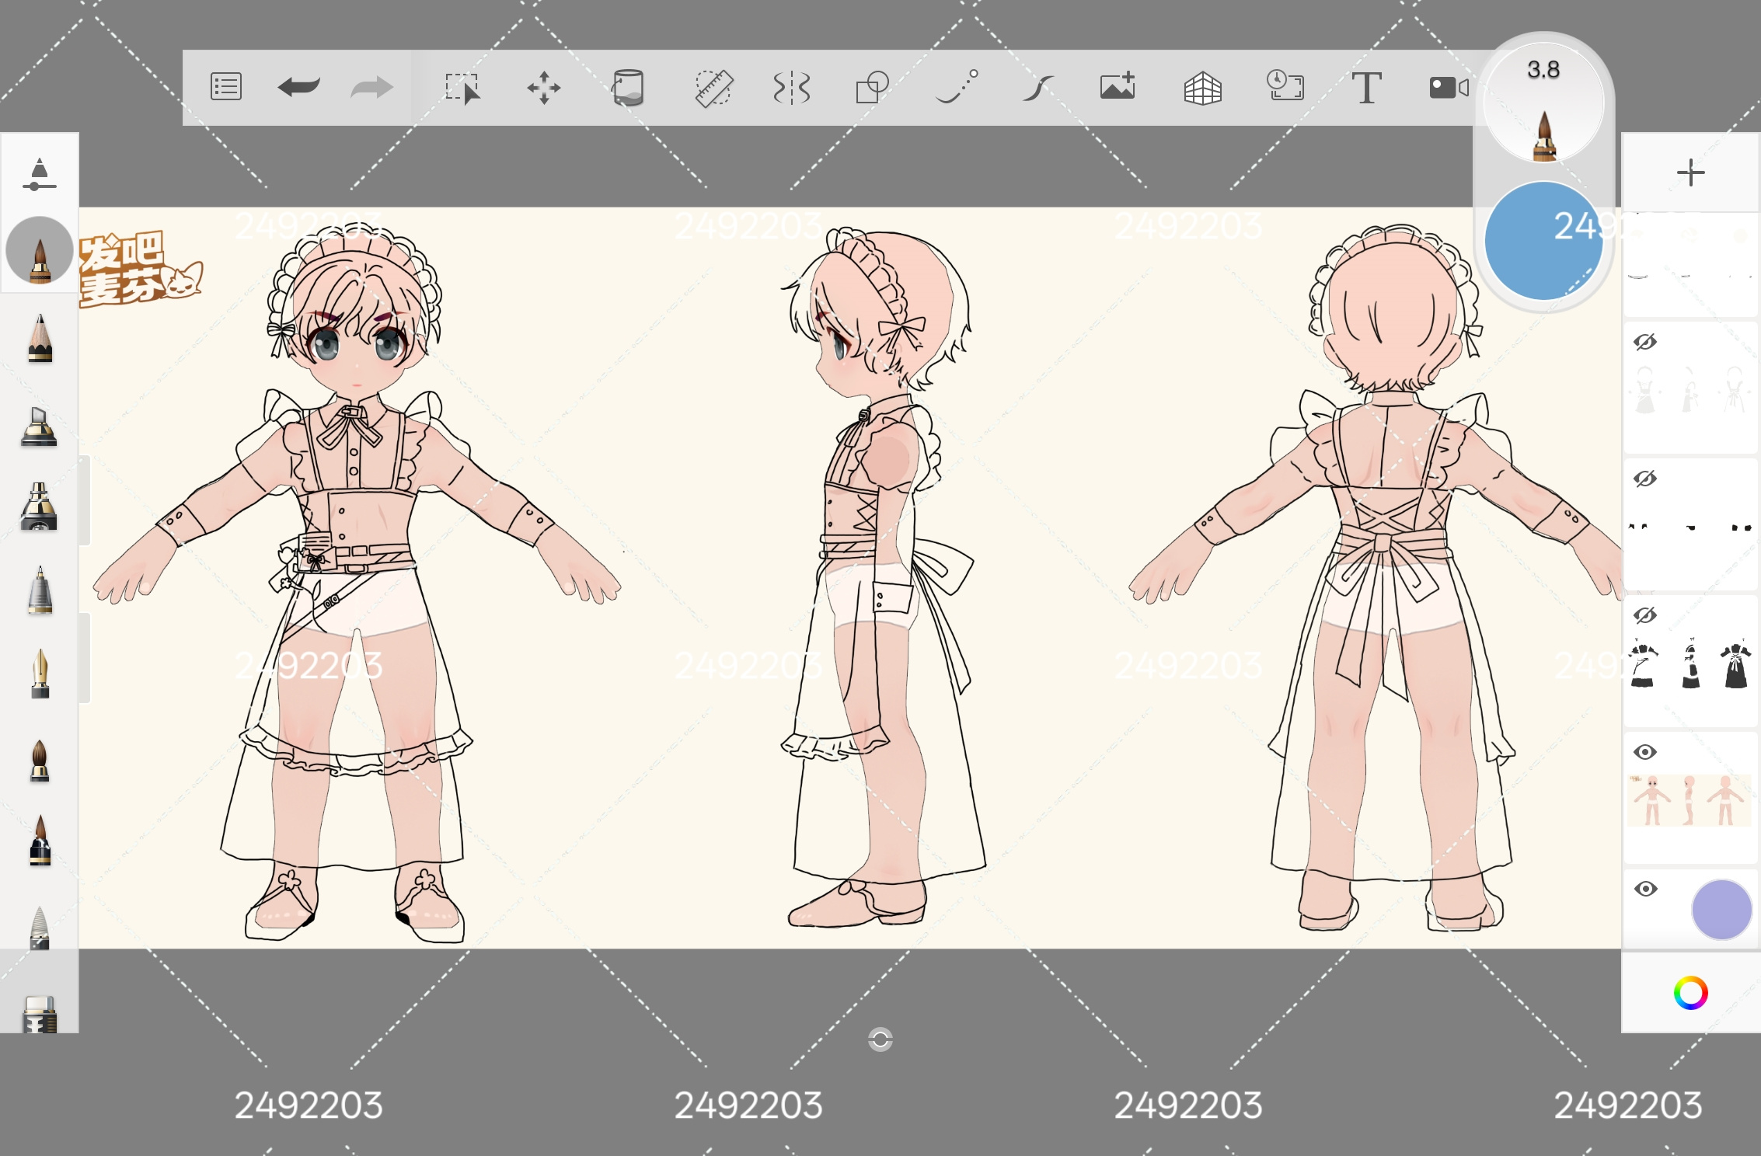Add a new layer with plus
The height and width of the screenshot is (1156, 1761).
(x=1691, y=172)
